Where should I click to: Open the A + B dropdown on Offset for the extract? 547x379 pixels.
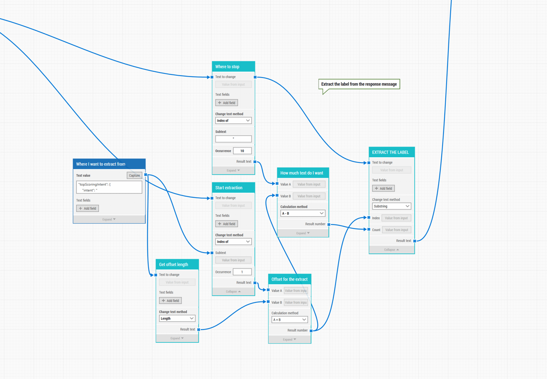point(289,319)
